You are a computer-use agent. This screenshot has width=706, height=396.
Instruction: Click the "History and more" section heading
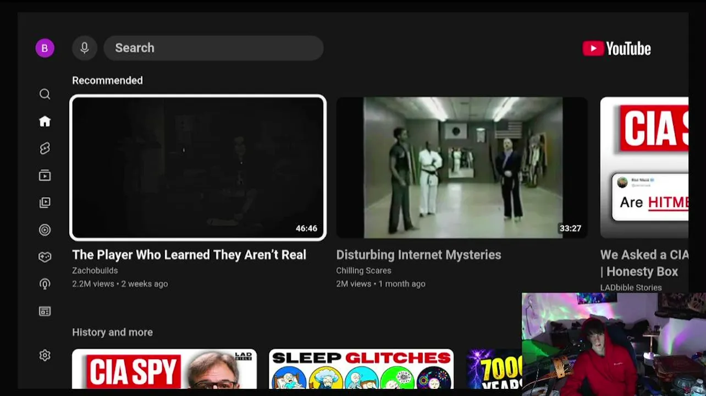113,332
